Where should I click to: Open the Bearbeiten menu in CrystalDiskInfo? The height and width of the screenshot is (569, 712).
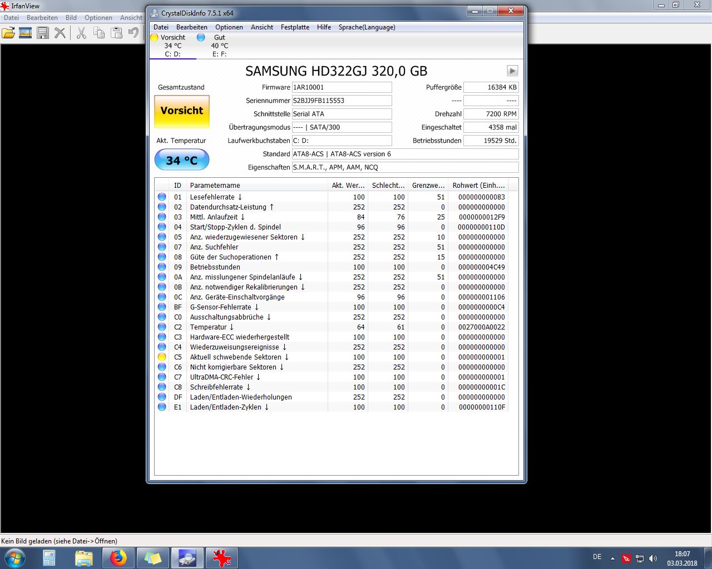click(192, 27)
